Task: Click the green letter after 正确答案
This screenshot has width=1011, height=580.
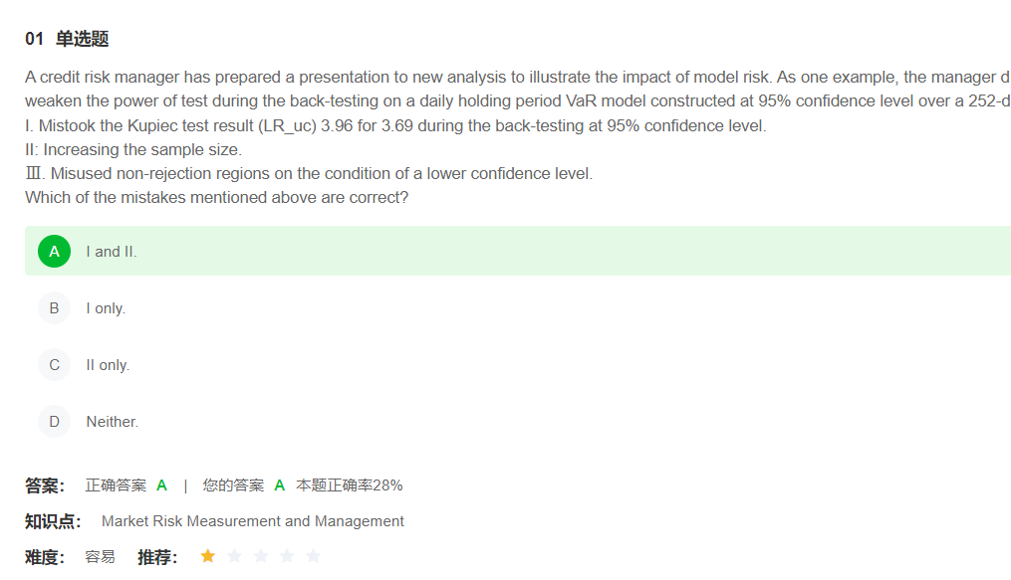Action: click(161, 485)
